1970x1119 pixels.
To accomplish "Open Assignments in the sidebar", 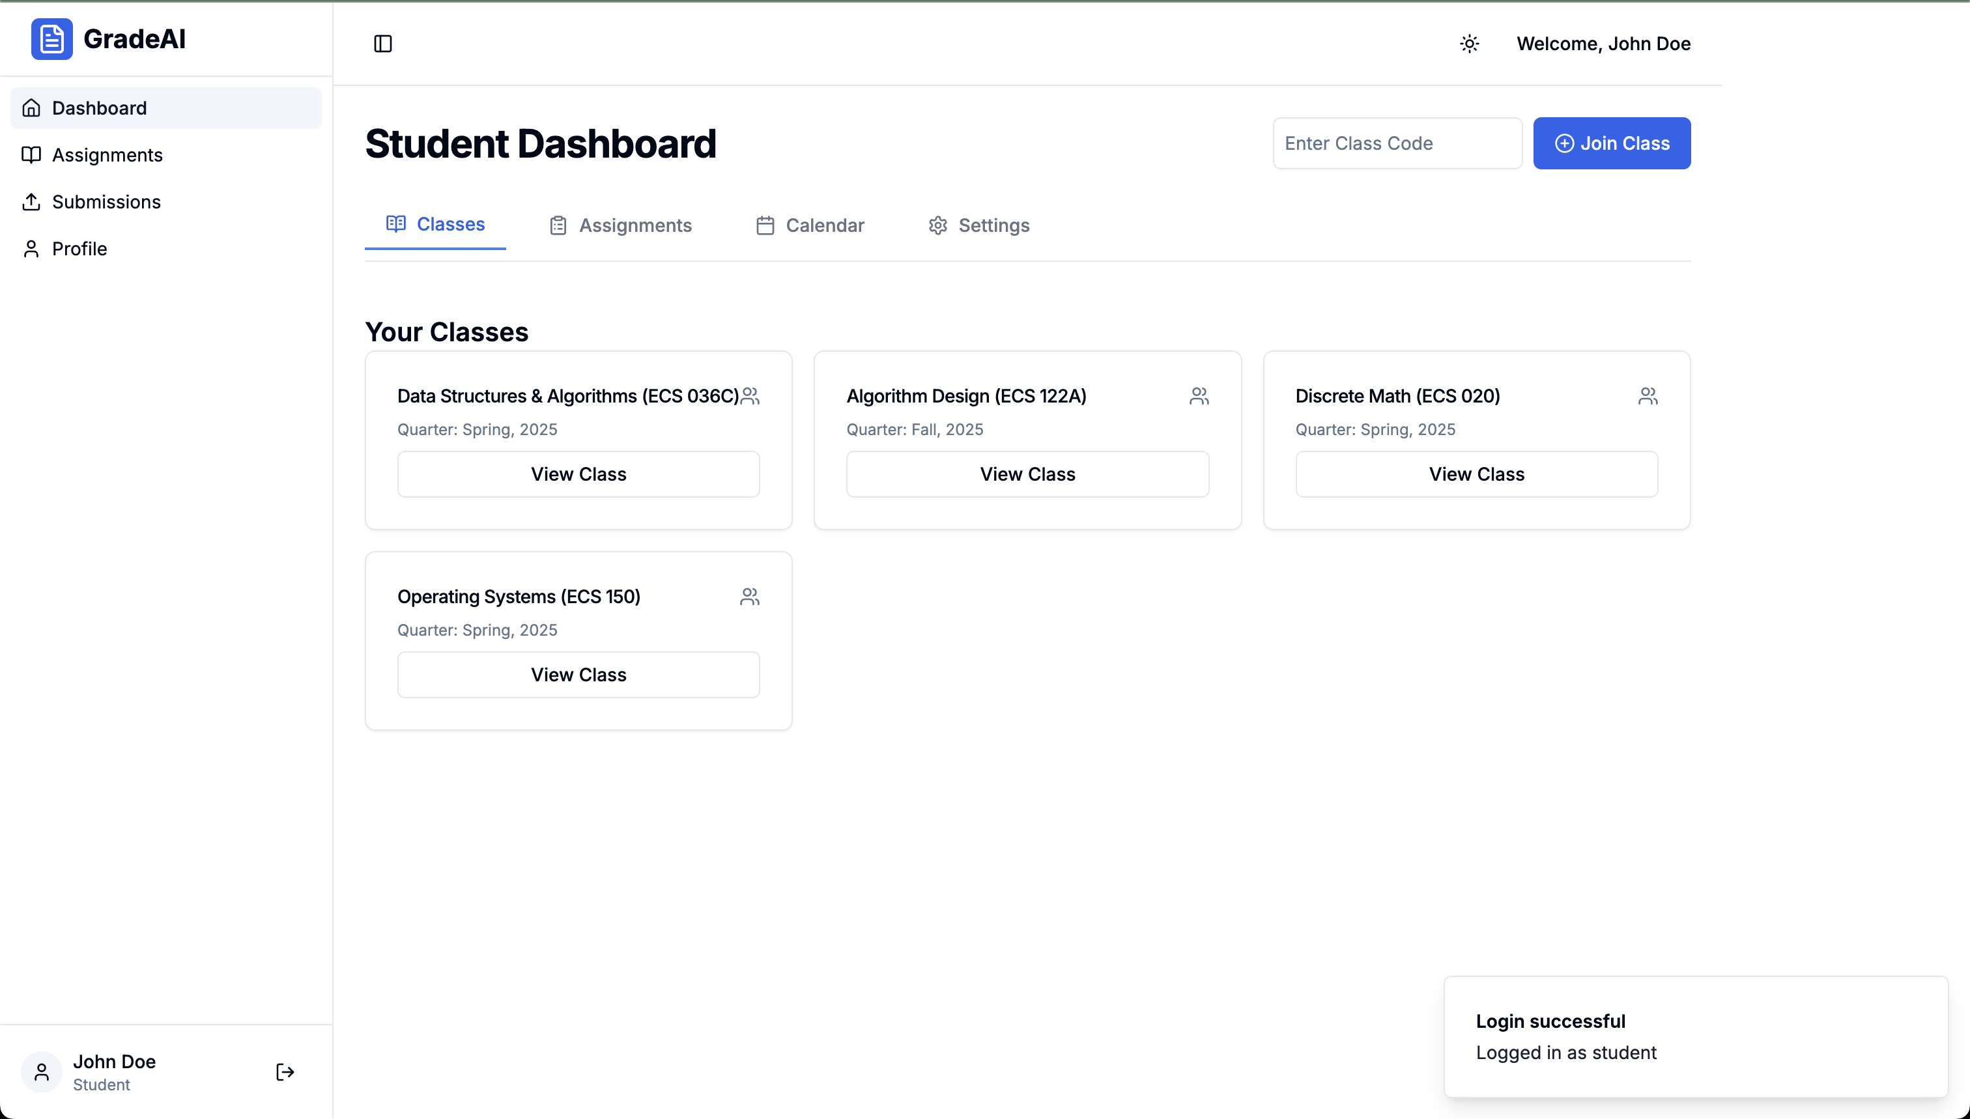I will pos(107,155).
